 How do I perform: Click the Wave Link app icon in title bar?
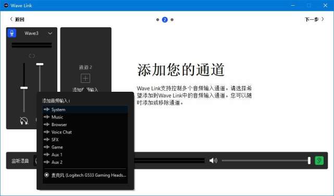[6, 5]
